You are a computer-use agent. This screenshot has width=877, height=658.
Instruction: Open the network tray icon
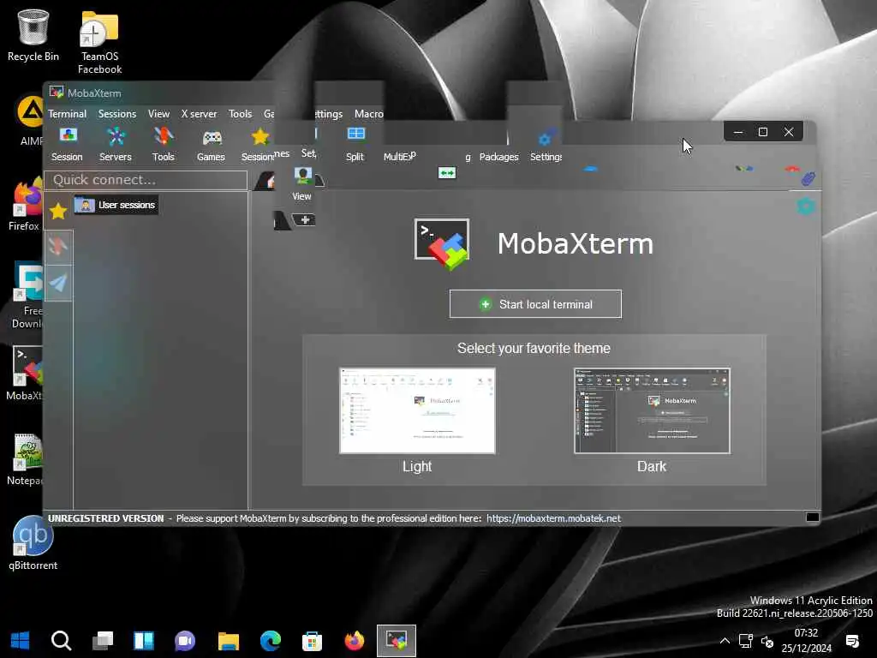click(746, 641)
